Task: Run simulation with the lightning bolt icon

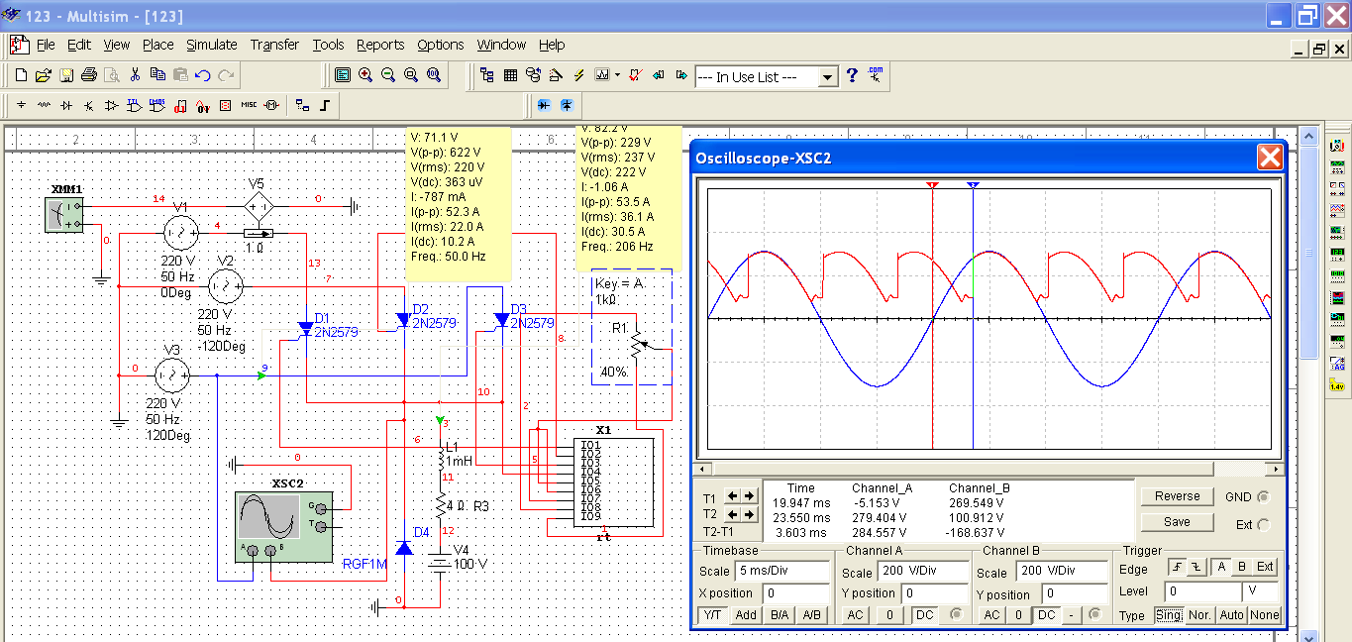Action: [579, 75]
